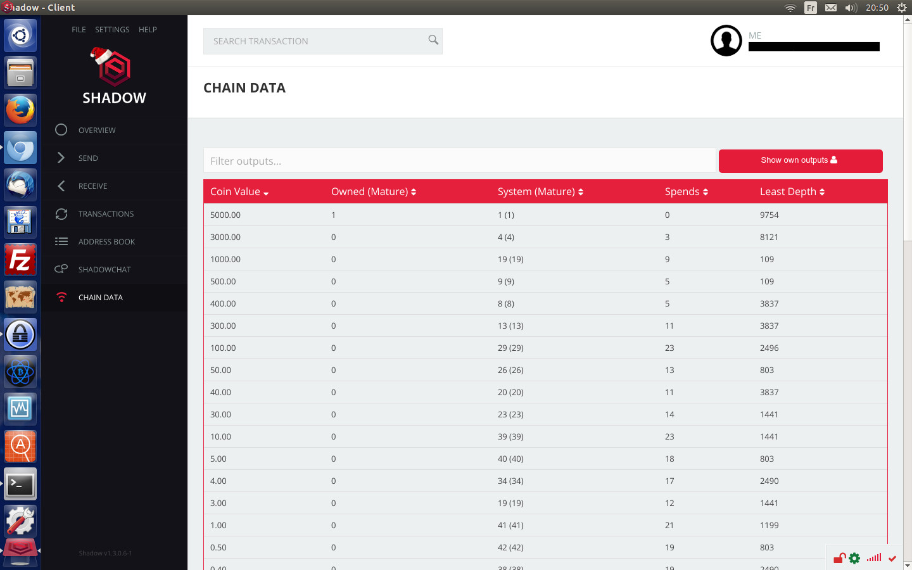Click the green gear staking status icon

[854, 558]
